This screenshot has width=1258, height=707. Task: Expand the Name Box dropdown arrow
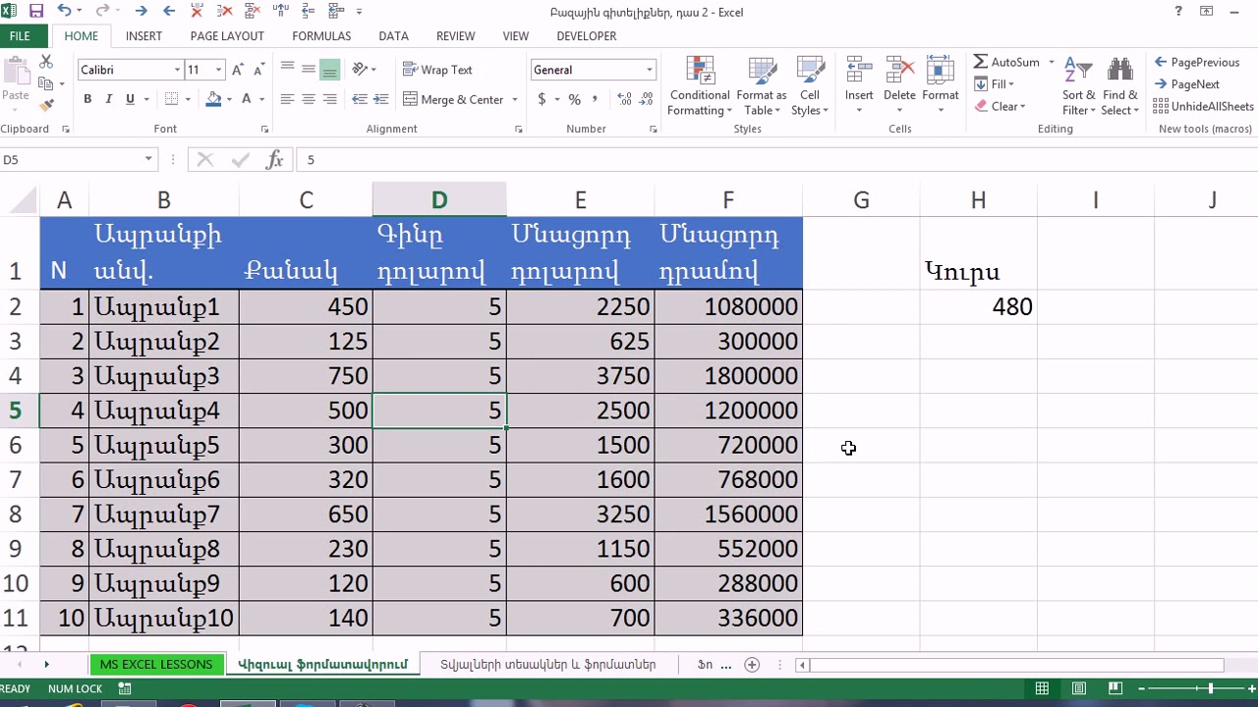point(148,160)
